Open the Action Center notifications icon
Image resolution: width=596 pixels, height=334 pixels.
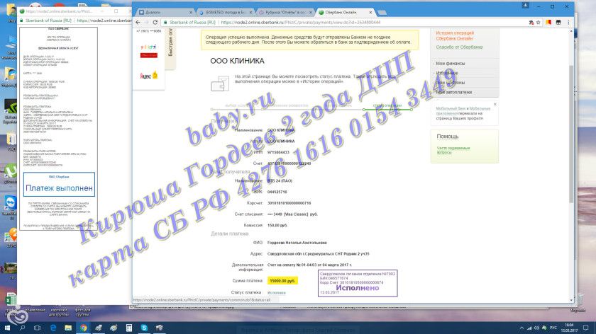(586, 328)
